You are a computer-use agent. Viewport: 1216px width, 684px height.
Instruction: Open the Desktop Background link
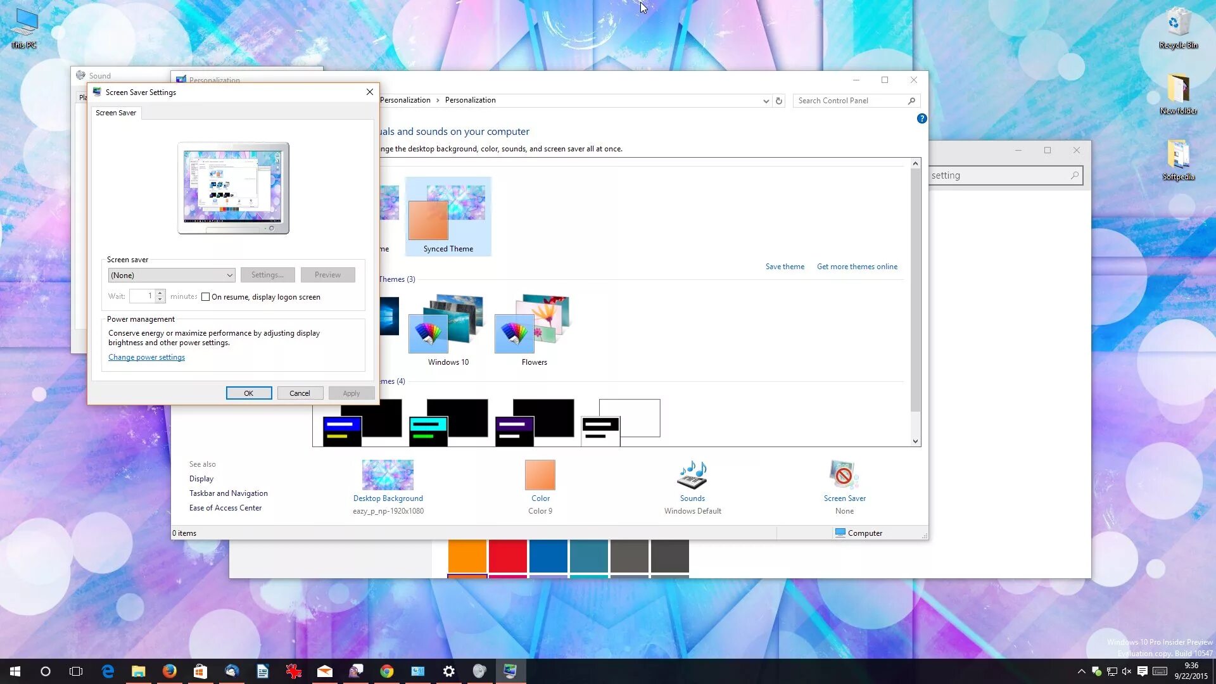pos(388,498)
